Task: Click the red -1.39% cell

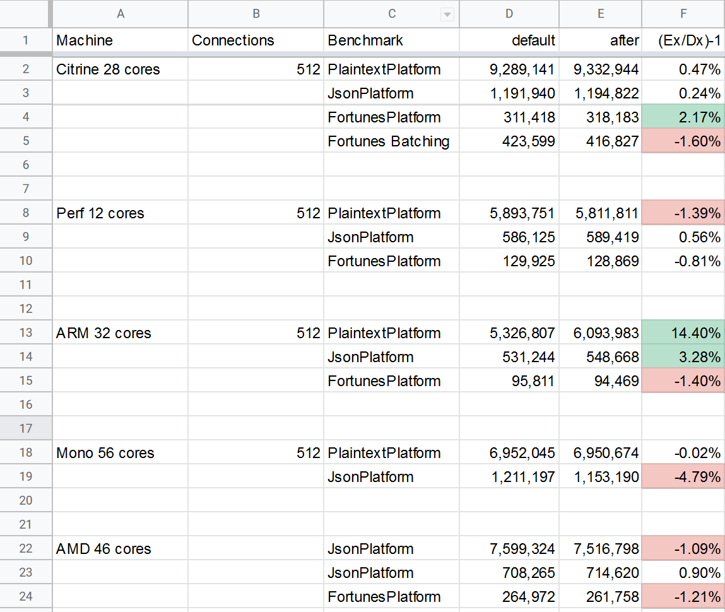Action: pyautogui.click(x=683, y=213)
